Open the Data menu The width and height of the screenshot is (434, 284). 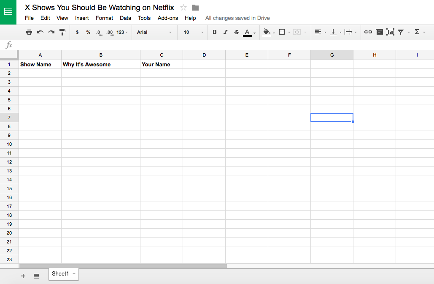[125, 18]
